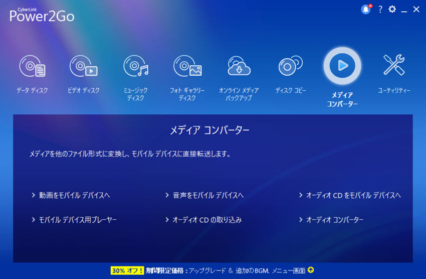Viewport: 426px width, 279px height.
Task: Launch モバイル デバイス用プレーヤー
Action: [x=78, y=220]
